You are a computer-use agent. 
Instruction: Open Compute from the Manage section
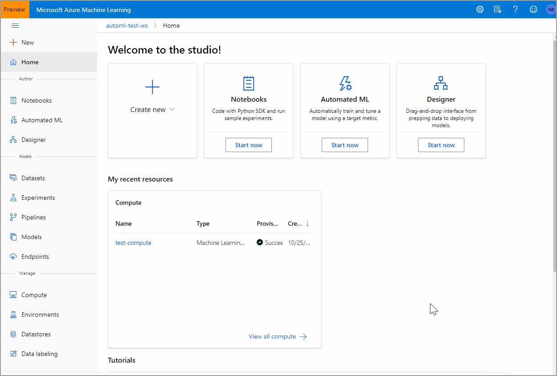click(34, 294)
